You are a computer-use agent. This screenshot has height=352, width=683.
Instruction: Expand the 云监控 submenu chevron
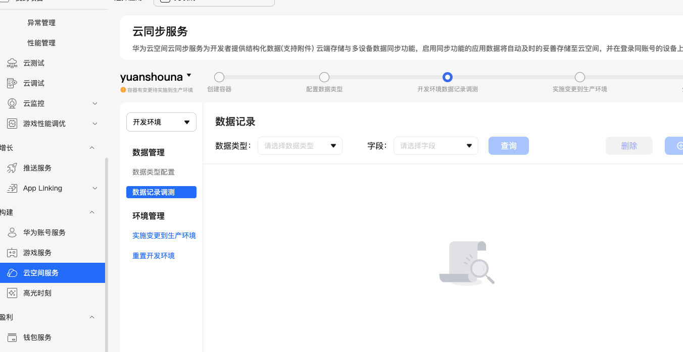pos(95,103)
